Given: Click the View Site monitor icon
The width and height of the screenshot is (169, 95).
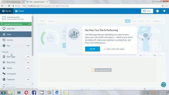Looking at the screenshot, I should [4, 29].
